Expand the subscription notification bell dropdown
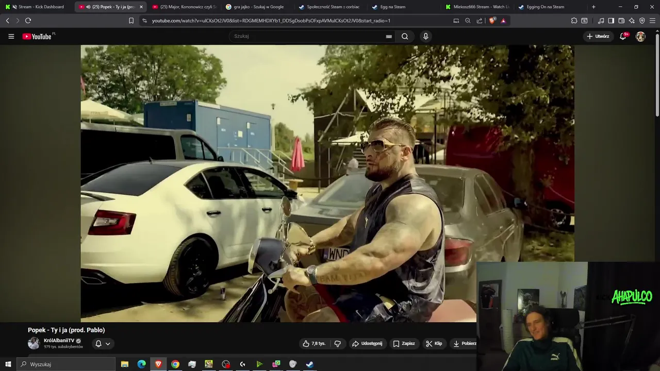Viewport: 660px width, 371px height. [103, 344]
